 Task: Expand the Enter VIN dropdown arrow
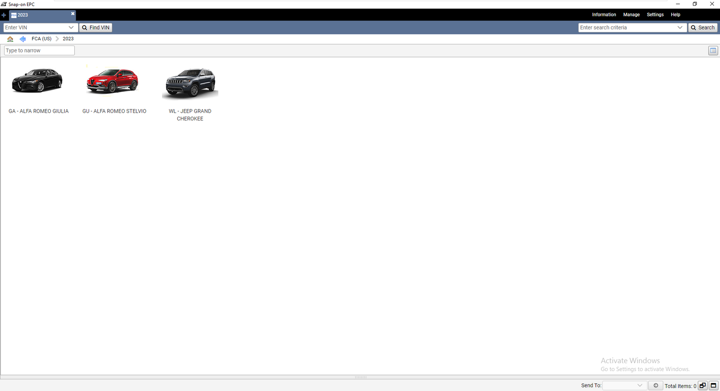(71, 27)
